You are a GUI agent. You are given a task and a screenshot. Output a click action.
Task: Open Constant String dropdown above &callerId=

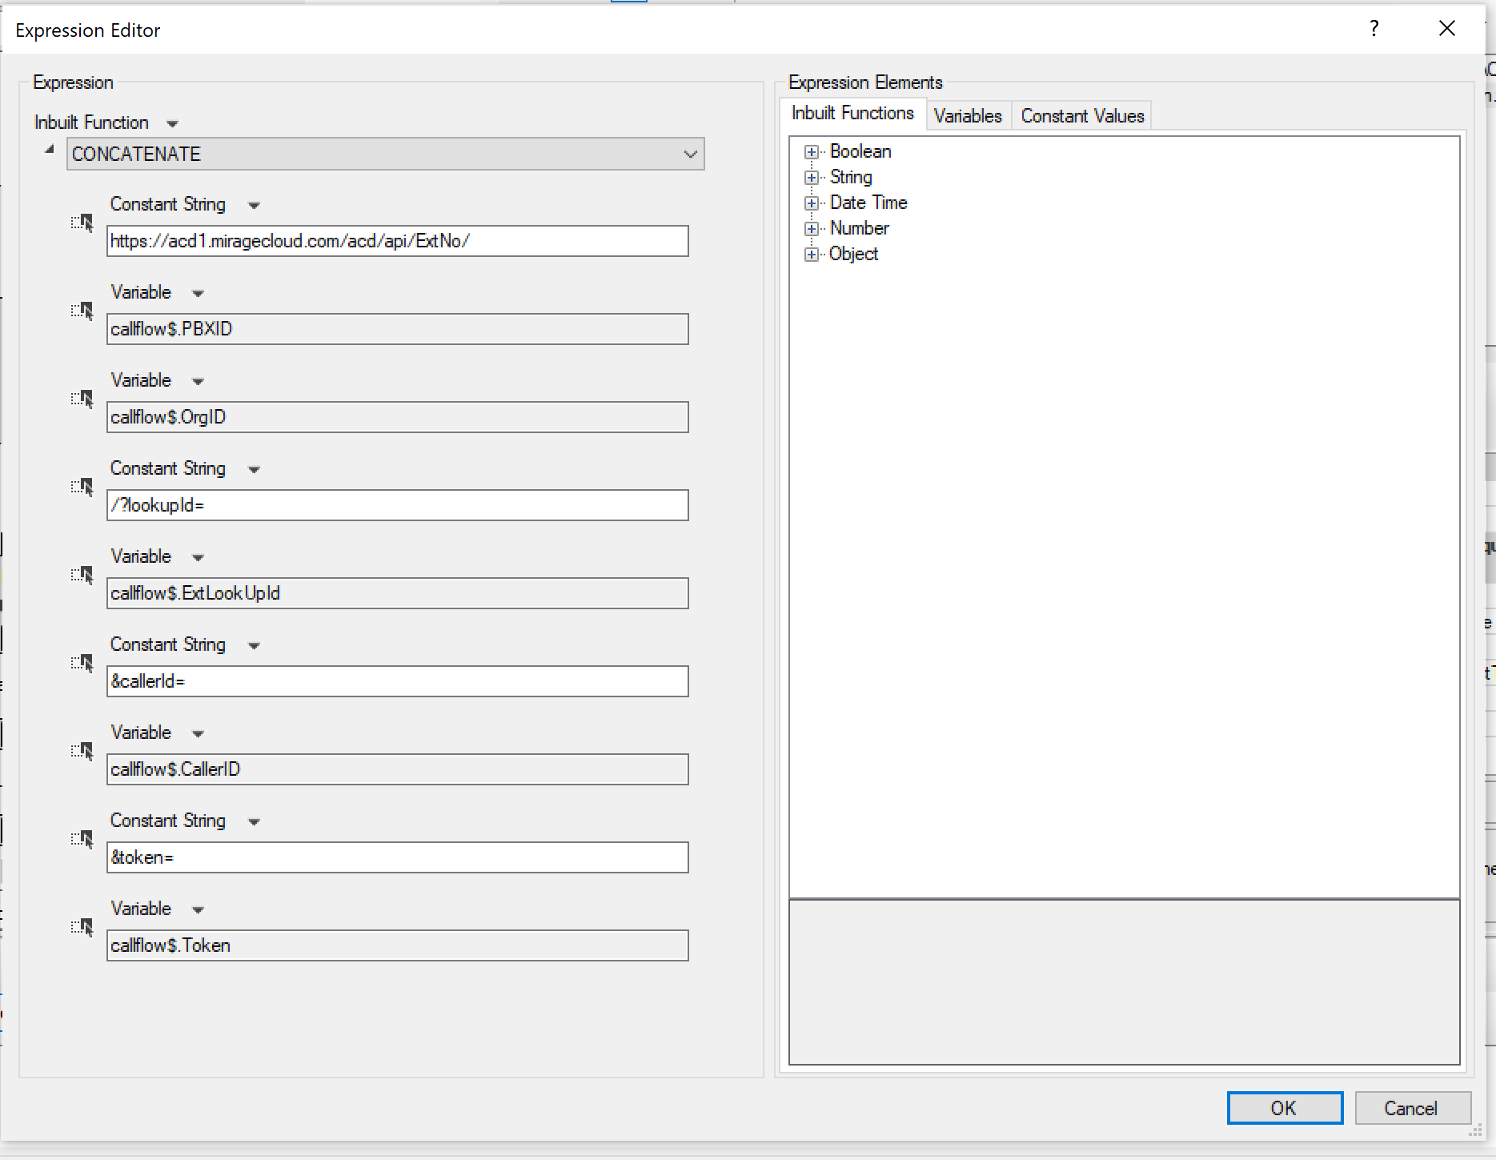click(x=254, y=646)
